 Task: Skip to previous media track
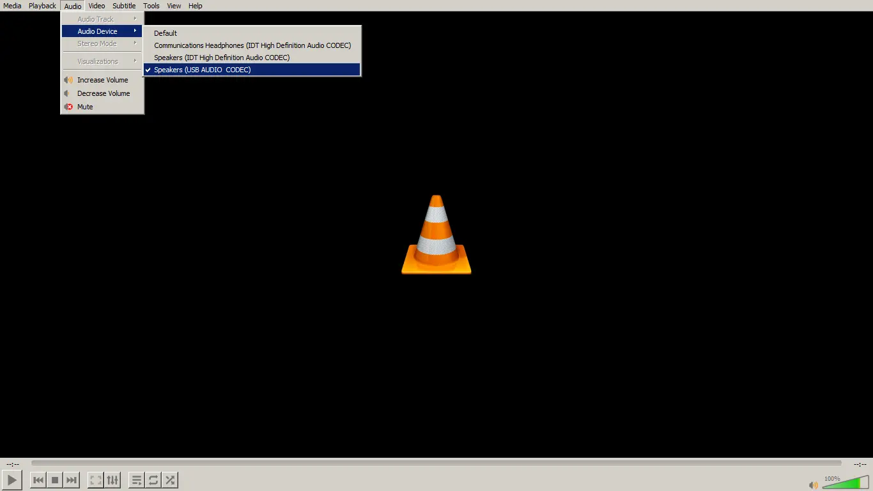[x=38, y=480]
